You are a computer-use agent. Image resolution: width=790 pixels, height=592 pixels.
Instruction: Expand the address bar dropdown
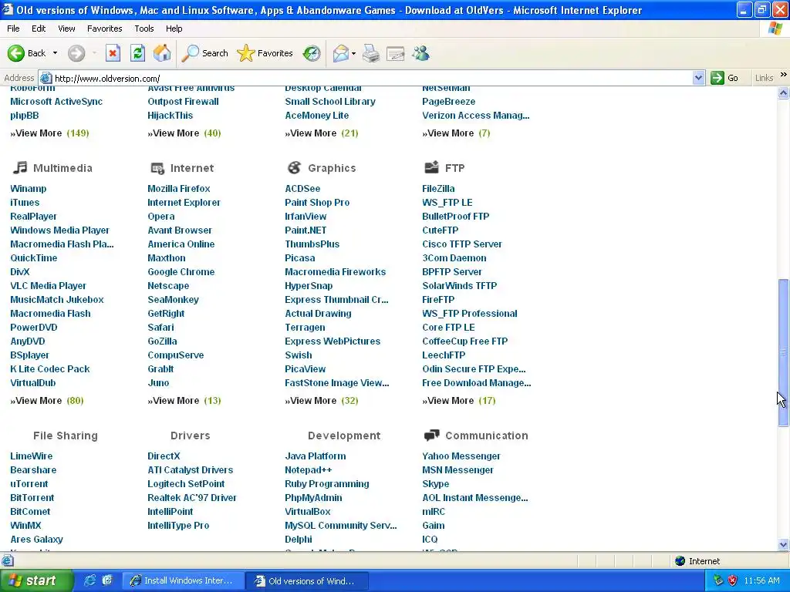(x=698, y=78)
